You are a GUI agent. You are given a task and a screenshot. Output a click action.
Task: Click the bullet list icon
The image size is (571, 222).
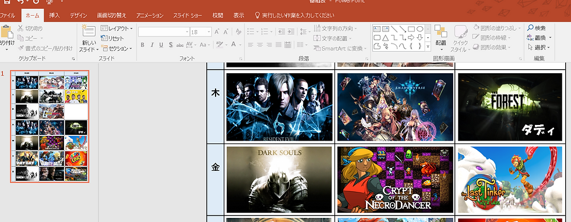pos(251,32)
